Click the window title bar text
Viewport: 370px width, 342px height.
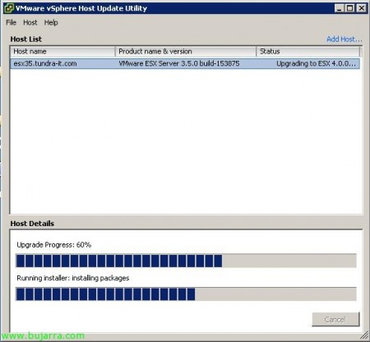coord(81,8)
